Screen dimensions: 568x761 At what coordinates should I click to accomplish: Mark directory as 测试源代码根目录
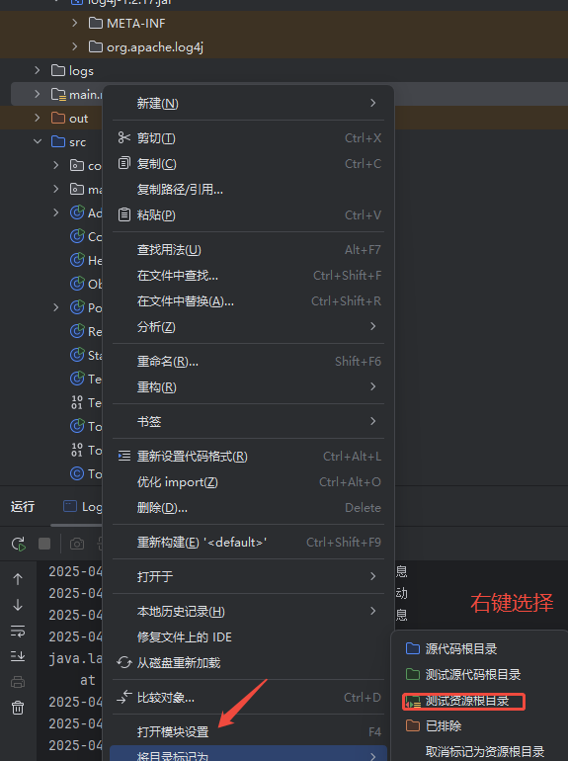pyautogui.click(x=479, y=675)
